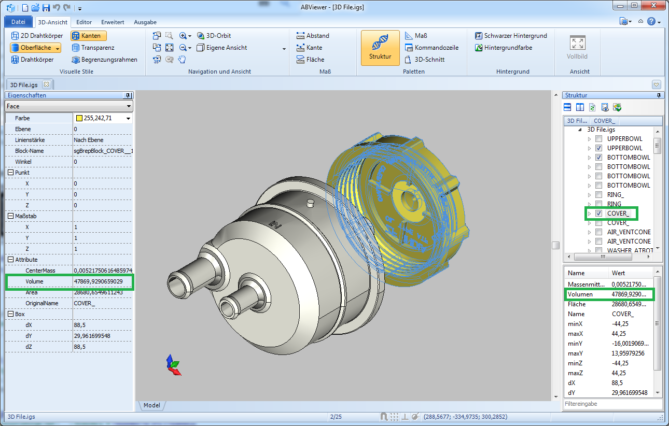Toggle the Begrenzungsrahmen bounding box
The height and width of the screenshot is (426, 669).
104,60
